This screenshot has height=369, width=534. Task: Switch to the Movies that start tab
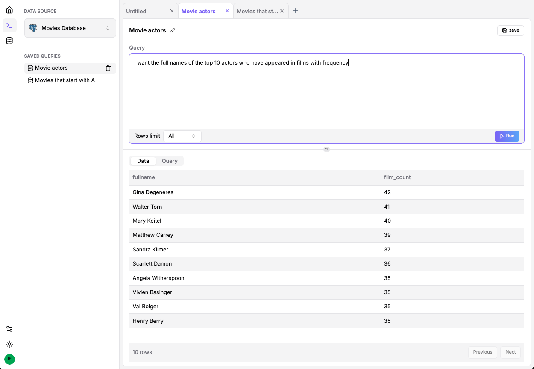257,12
